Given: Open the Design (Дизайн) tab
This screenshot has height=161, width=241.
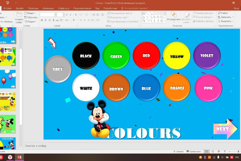Looking at the screenshot, I should point(19,8).
